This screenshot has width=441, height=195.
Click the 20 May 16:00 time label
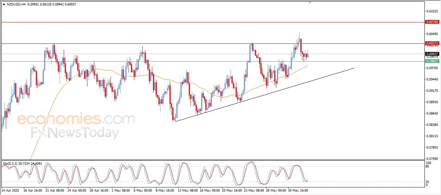click(232, 190)
